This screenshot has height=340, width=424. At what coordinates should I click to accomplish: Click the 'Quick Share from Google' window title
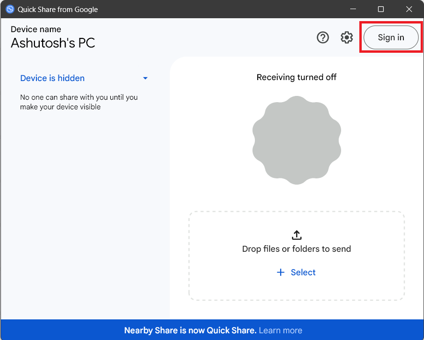point(57,10)
